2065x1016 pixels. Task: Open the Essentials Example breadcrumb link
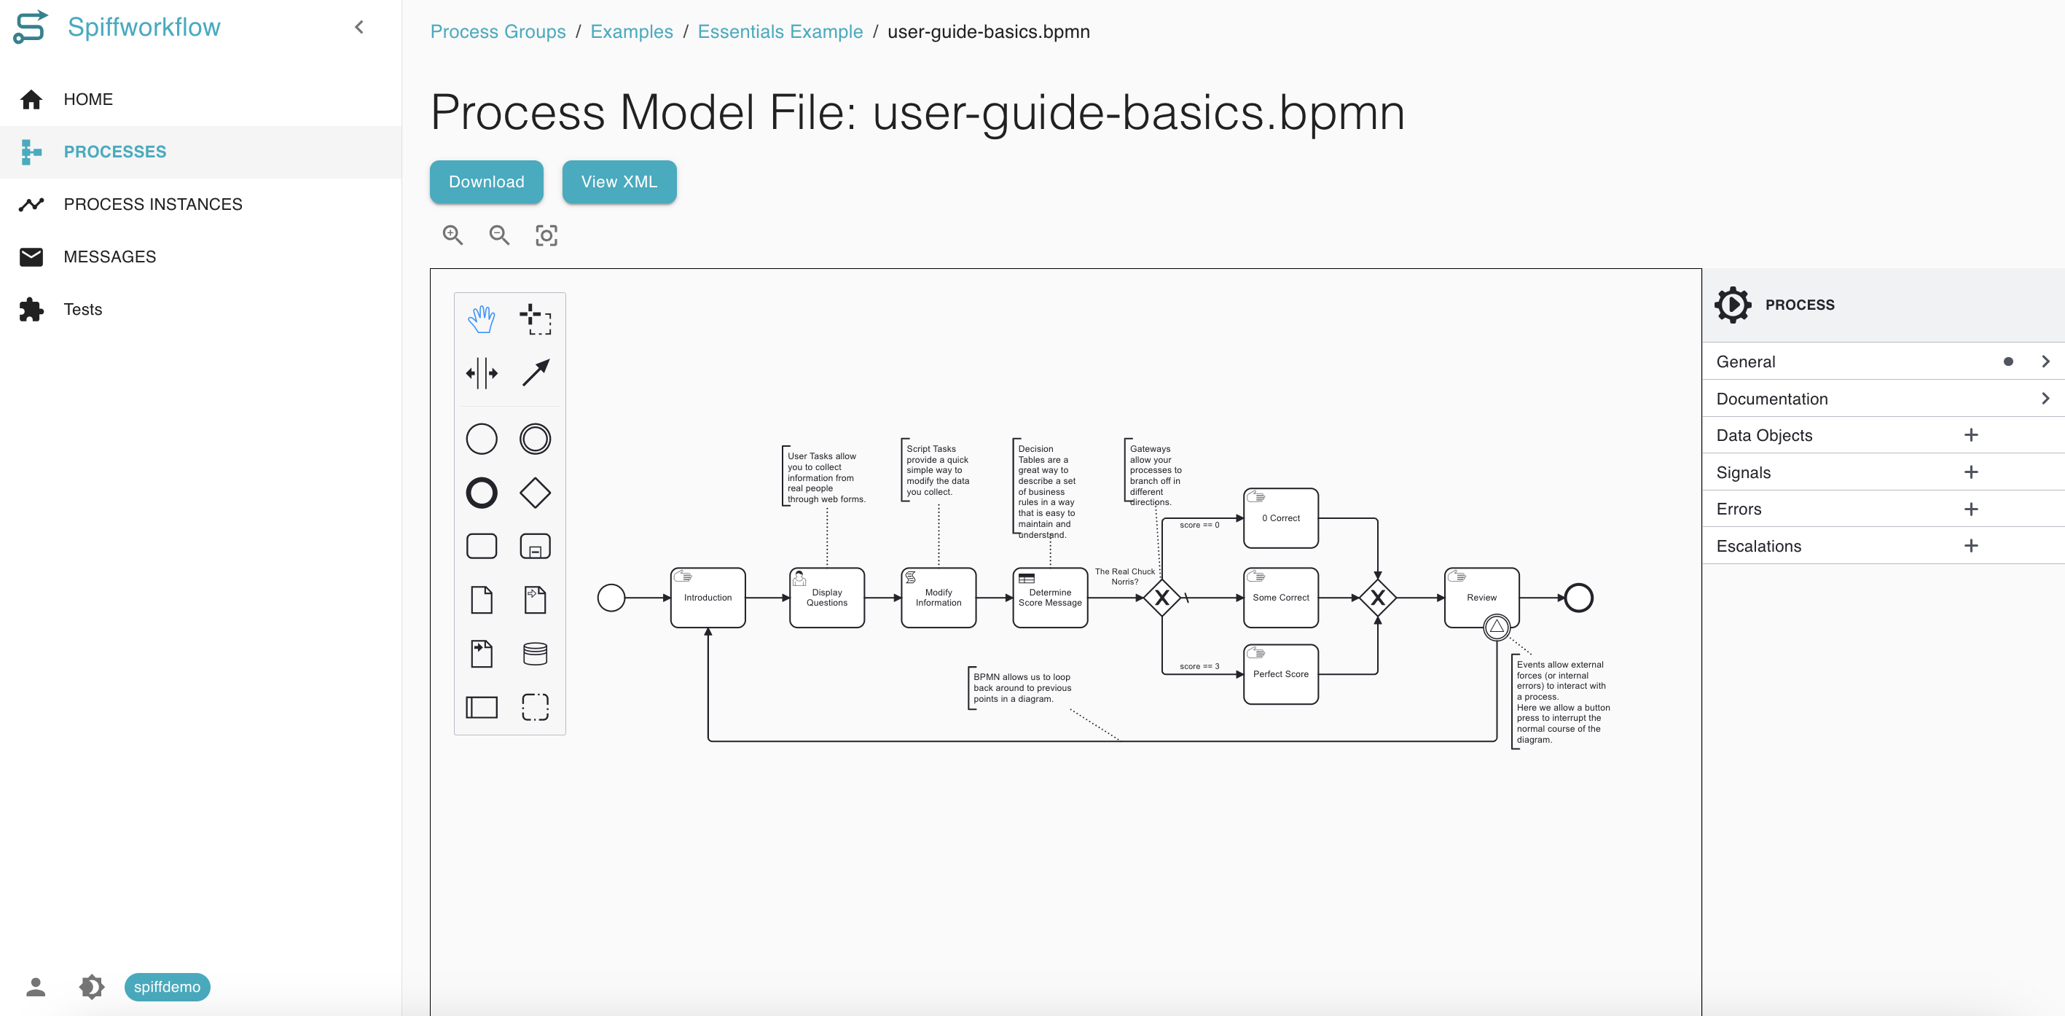(x=779, y=31)
